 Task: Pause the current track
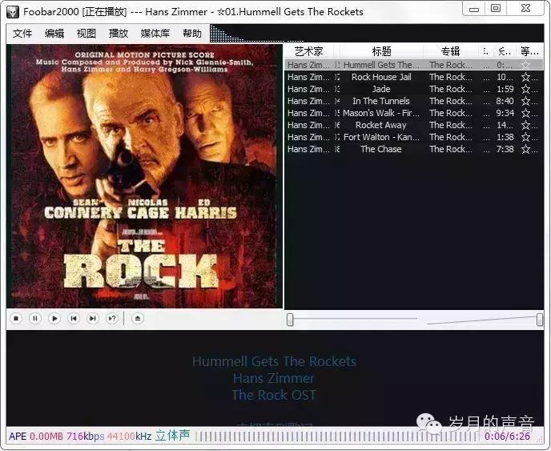pyautogui.click(x=35, y=319)
